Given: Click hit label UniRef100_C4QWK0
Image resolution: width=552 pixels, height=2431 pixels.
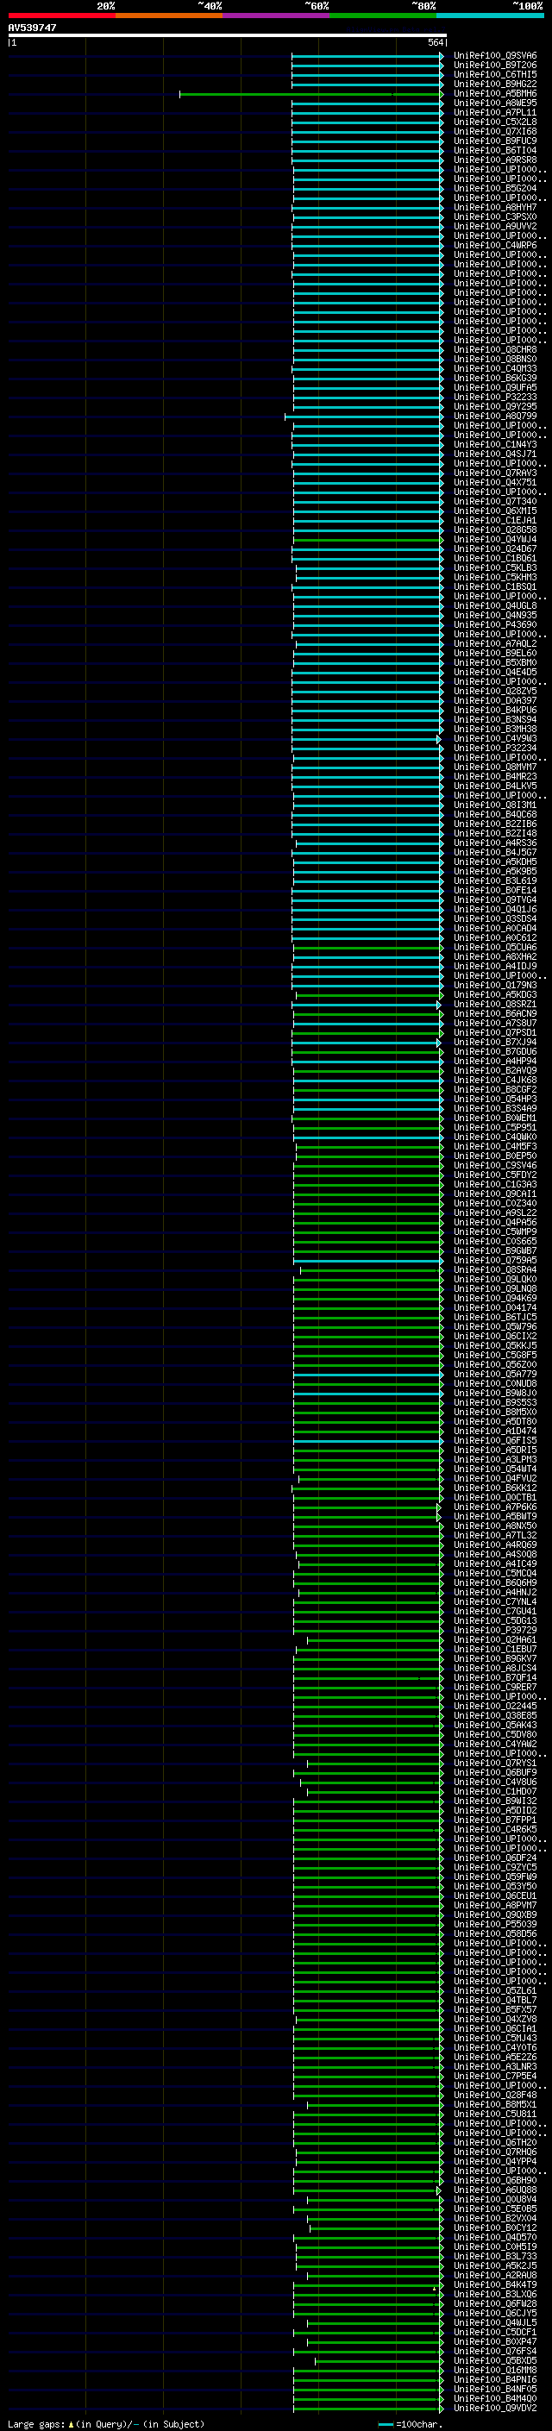Looking at the screenshot, I should (x=495, y=1137).
